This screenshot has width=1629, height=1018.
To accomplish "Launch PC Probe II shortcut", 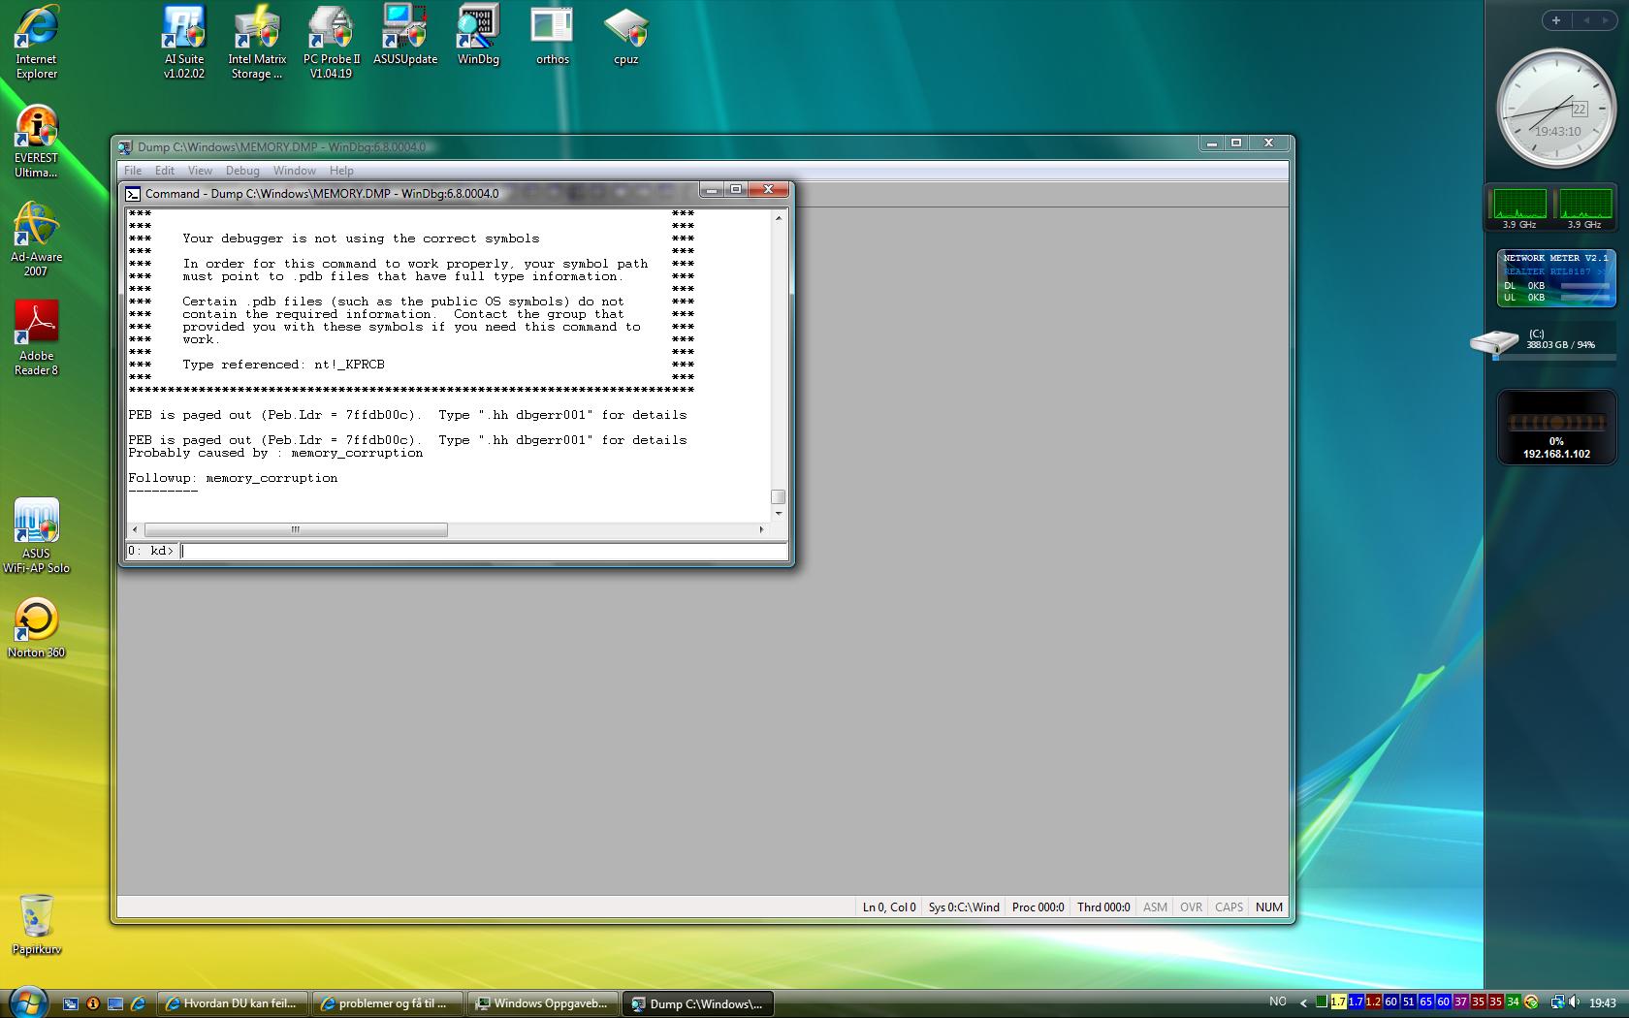I will click(331, 29).
